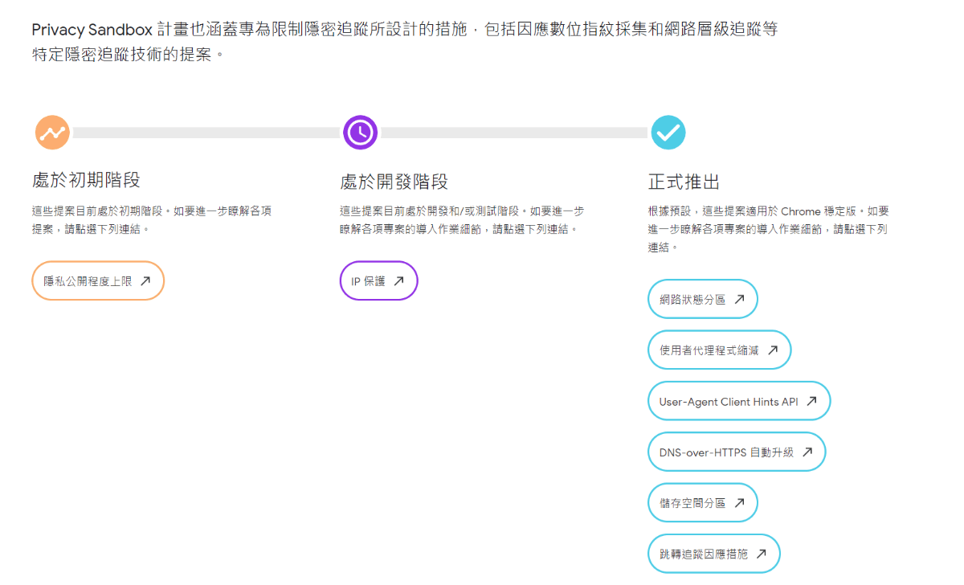The height and width of the screenshot is (585, 964).
Task: Open the 儲存空間分區 link
Action: pyautogui.click(x=702, y=501)
